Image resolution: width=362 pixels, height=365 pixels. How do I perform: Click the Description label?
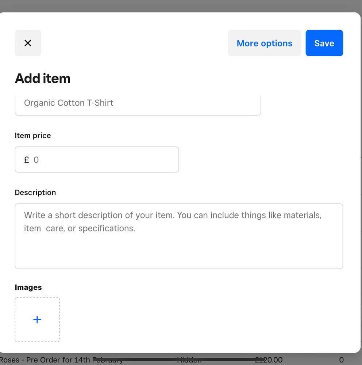(x=35, y=193)
